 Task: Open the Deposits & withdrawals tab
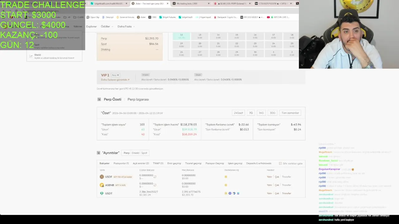259,163
